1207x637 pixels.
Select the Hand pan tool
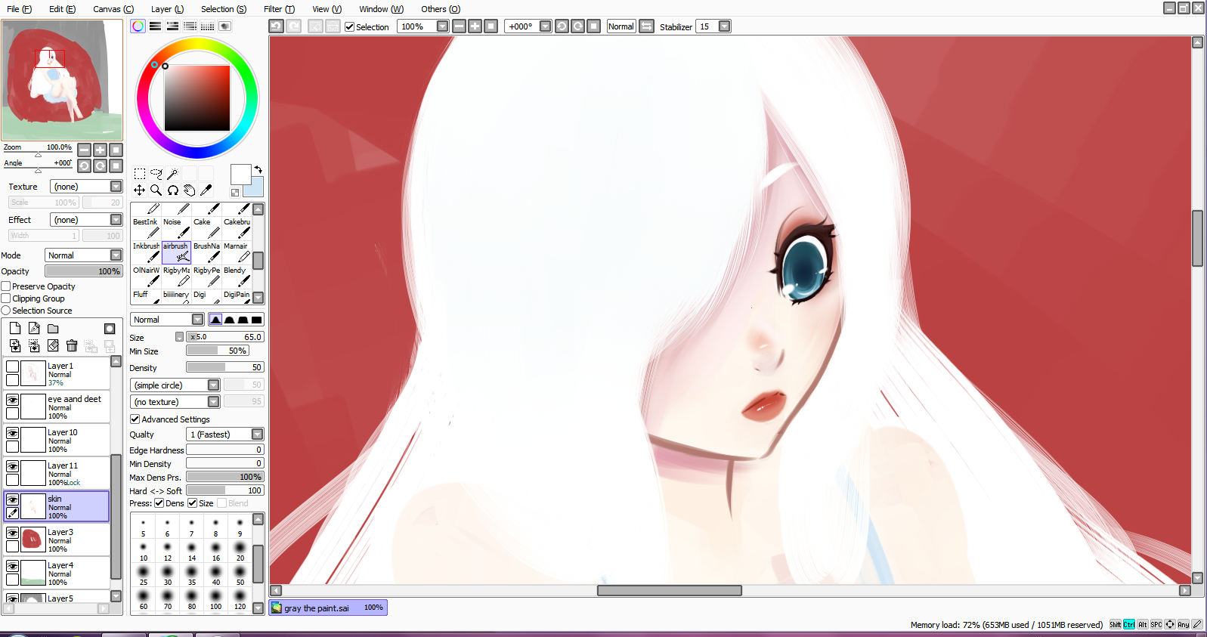coord(190,190)
